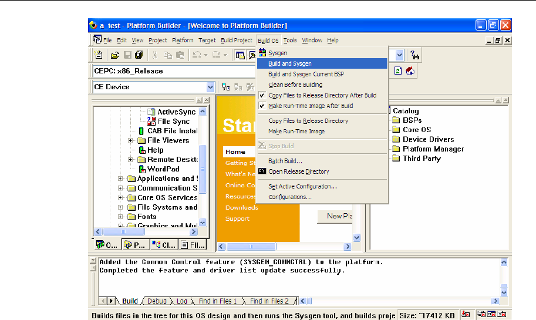This screenshot has width=536, height=320.
Task: Click the attach device toolbar icon
Action: [x=225, y=87]
